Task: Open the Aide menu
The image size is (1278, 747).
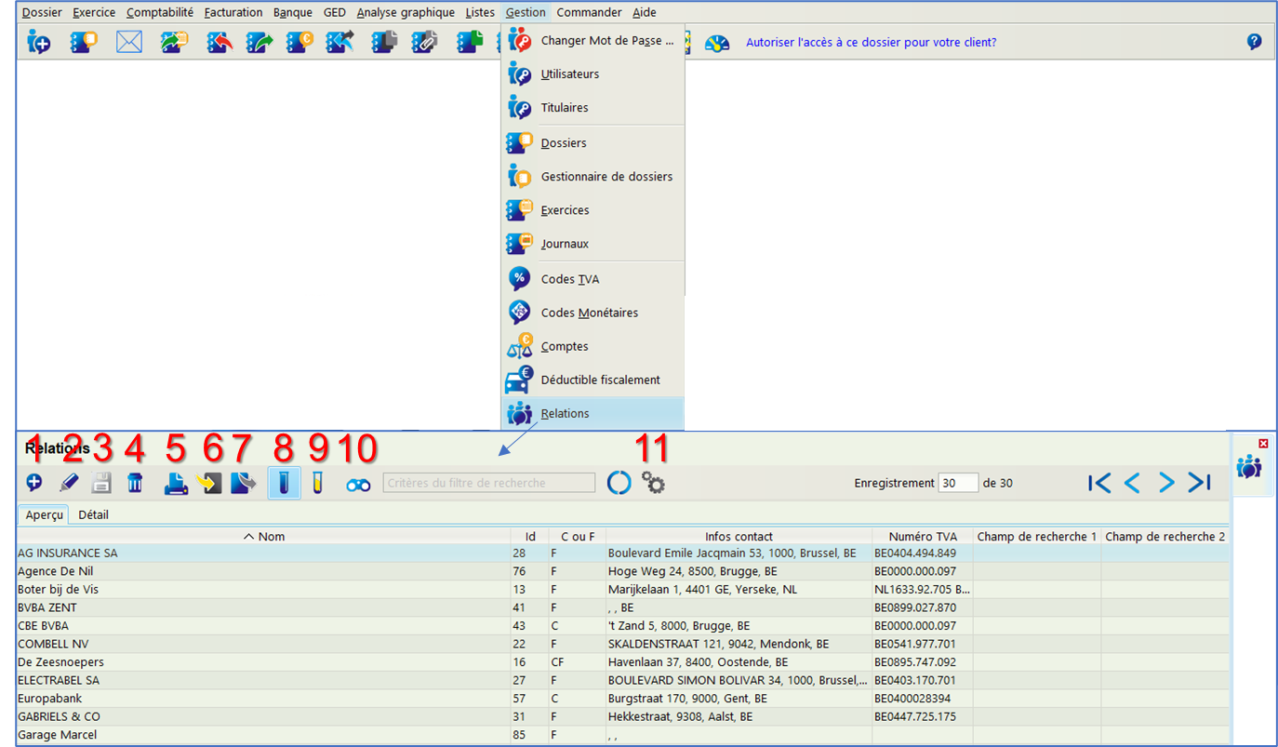Action: (x=644, y=12)
